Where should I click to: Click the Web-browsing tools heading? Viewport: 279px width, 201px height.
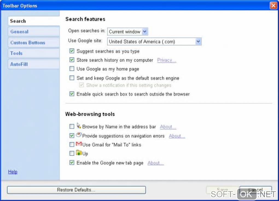(90, 114)
